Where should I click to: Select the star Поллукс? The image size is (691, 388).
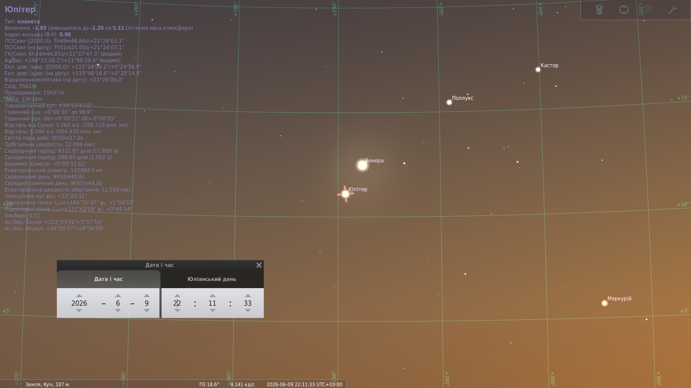[x=449, y=102]
